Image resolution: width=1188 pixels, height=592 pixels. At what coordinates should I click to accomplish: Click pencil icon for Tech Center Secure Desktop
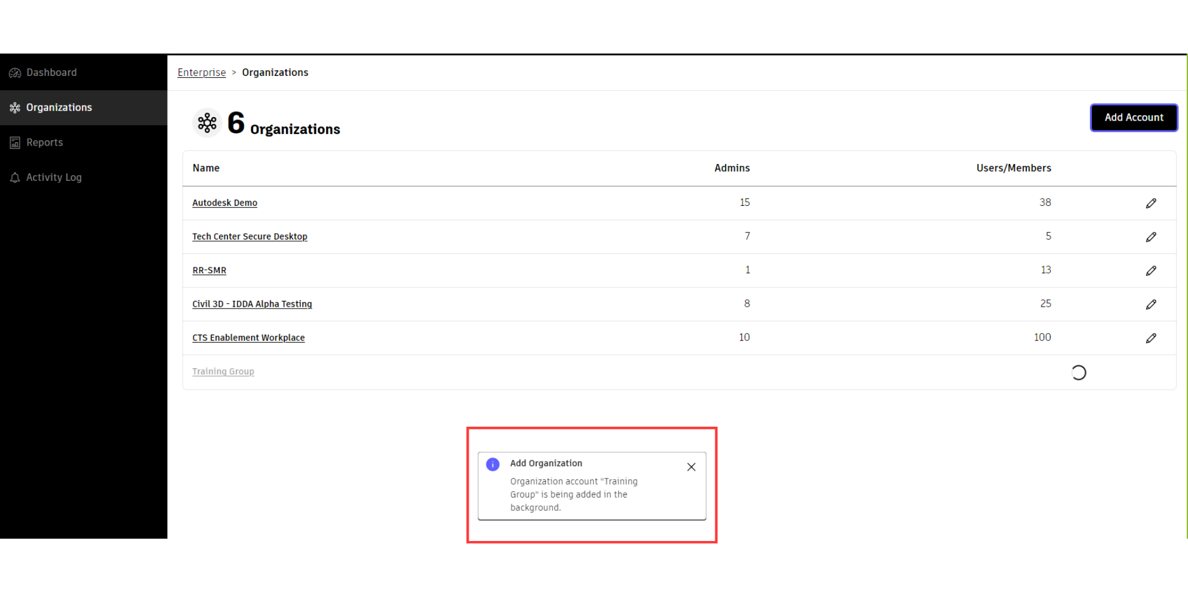point(1151,237)
